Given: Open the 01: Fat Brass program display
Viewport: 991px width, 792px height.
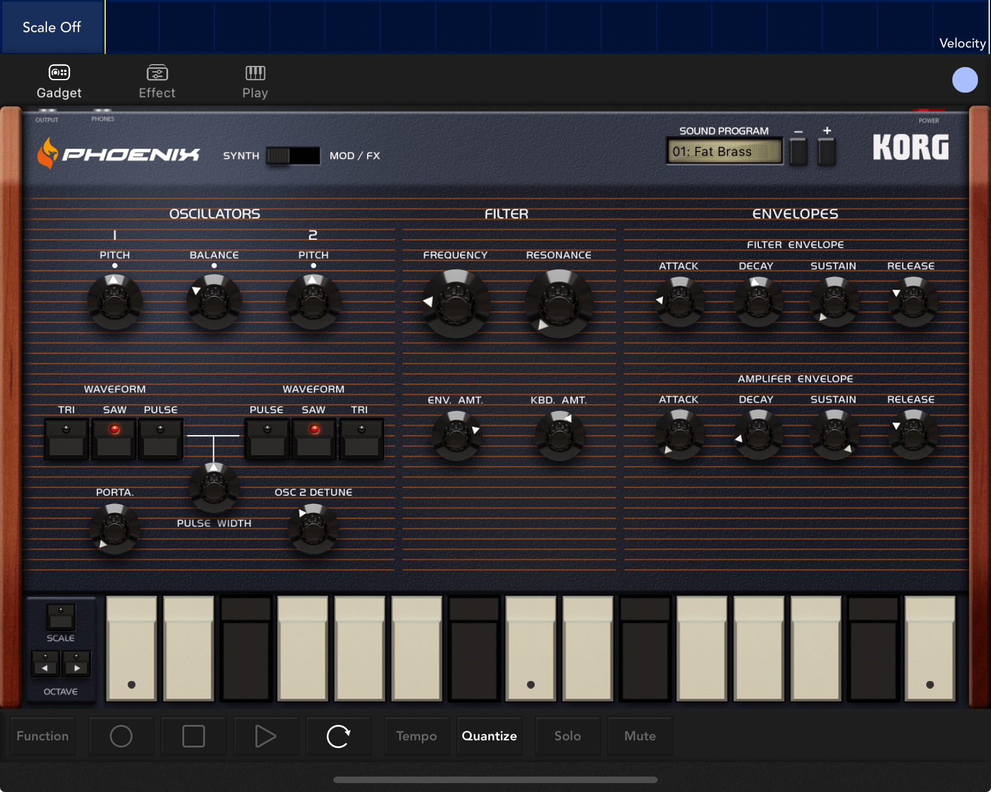Looking at the screenshot, I should (x=724, y=151).
